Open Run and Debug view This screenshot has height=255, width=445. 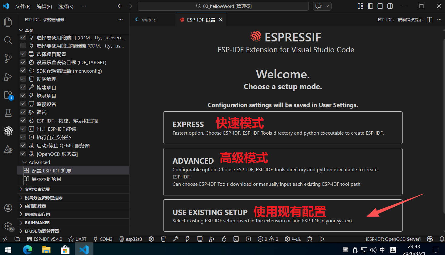click(x=8, y=77)
